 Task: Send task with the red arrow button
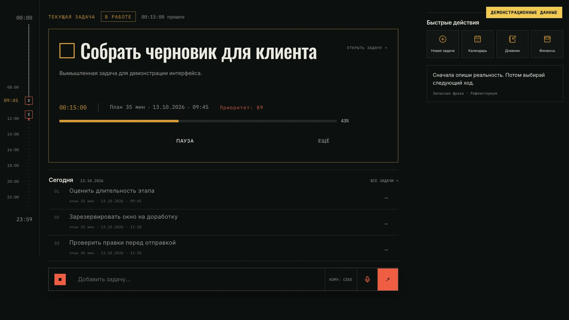pyautogui.click(x=388, y=279)
